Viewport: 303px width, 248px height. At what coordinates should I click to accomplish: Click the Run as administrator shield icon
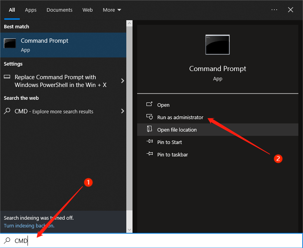point(150,117)
